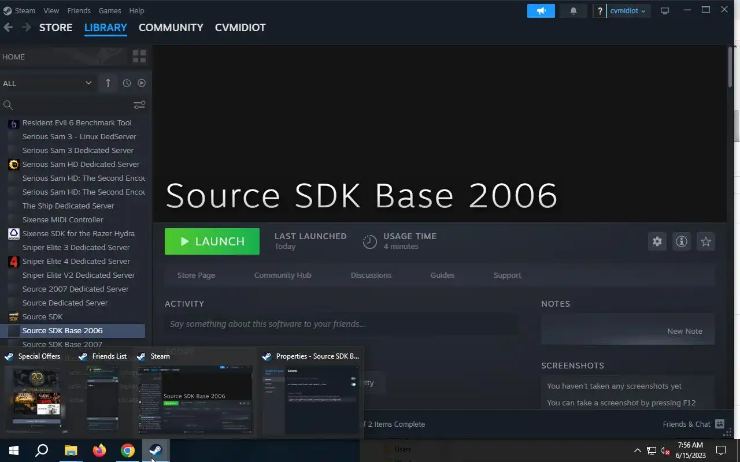This screenshot has width=740, height=462.
Task: Switch to the LIBRARY tab
Action: 106,27
